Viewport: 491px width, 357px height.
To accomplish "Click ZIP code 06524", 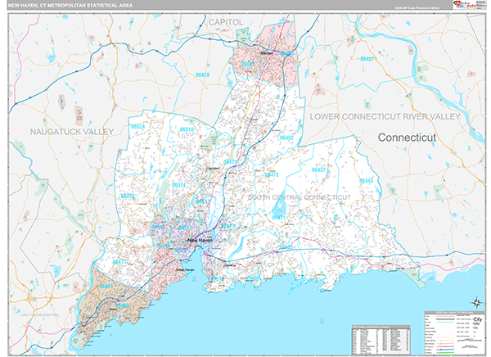I will point(137,127).
